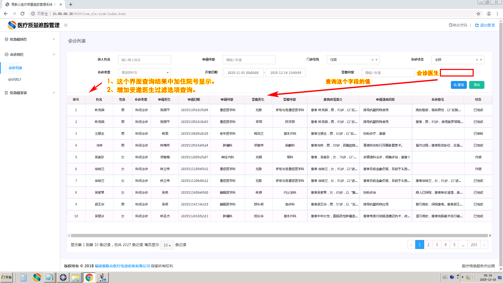This screenshot has width=503, height=283.
Task: Click the calculator icon in taskbar
Action: pos(24,277)
